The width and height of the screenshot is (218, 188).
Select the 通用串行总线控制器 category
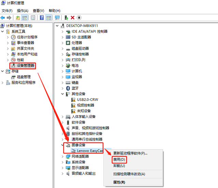pyautogui.click(x=87, y=139)
